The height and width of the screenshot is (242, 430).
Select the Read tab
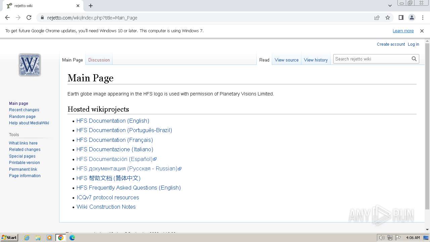pos(264,60)
